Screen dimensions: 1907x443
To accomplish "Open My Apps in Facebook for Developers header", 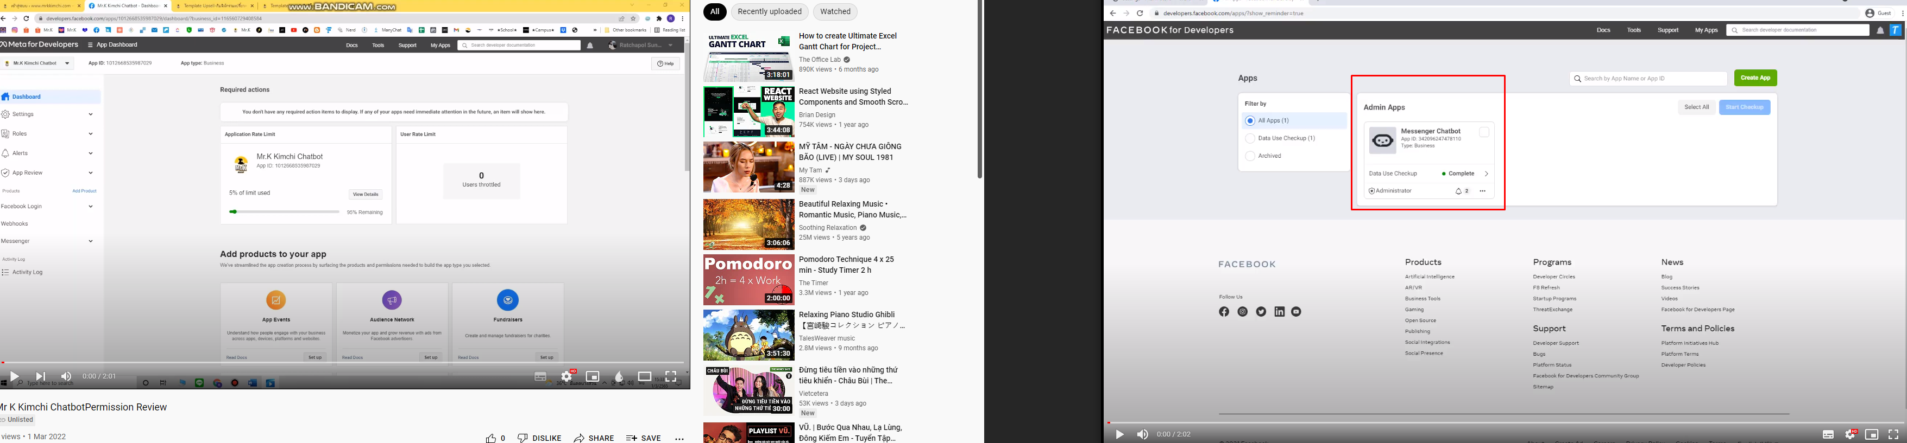I will point(1705,30).
